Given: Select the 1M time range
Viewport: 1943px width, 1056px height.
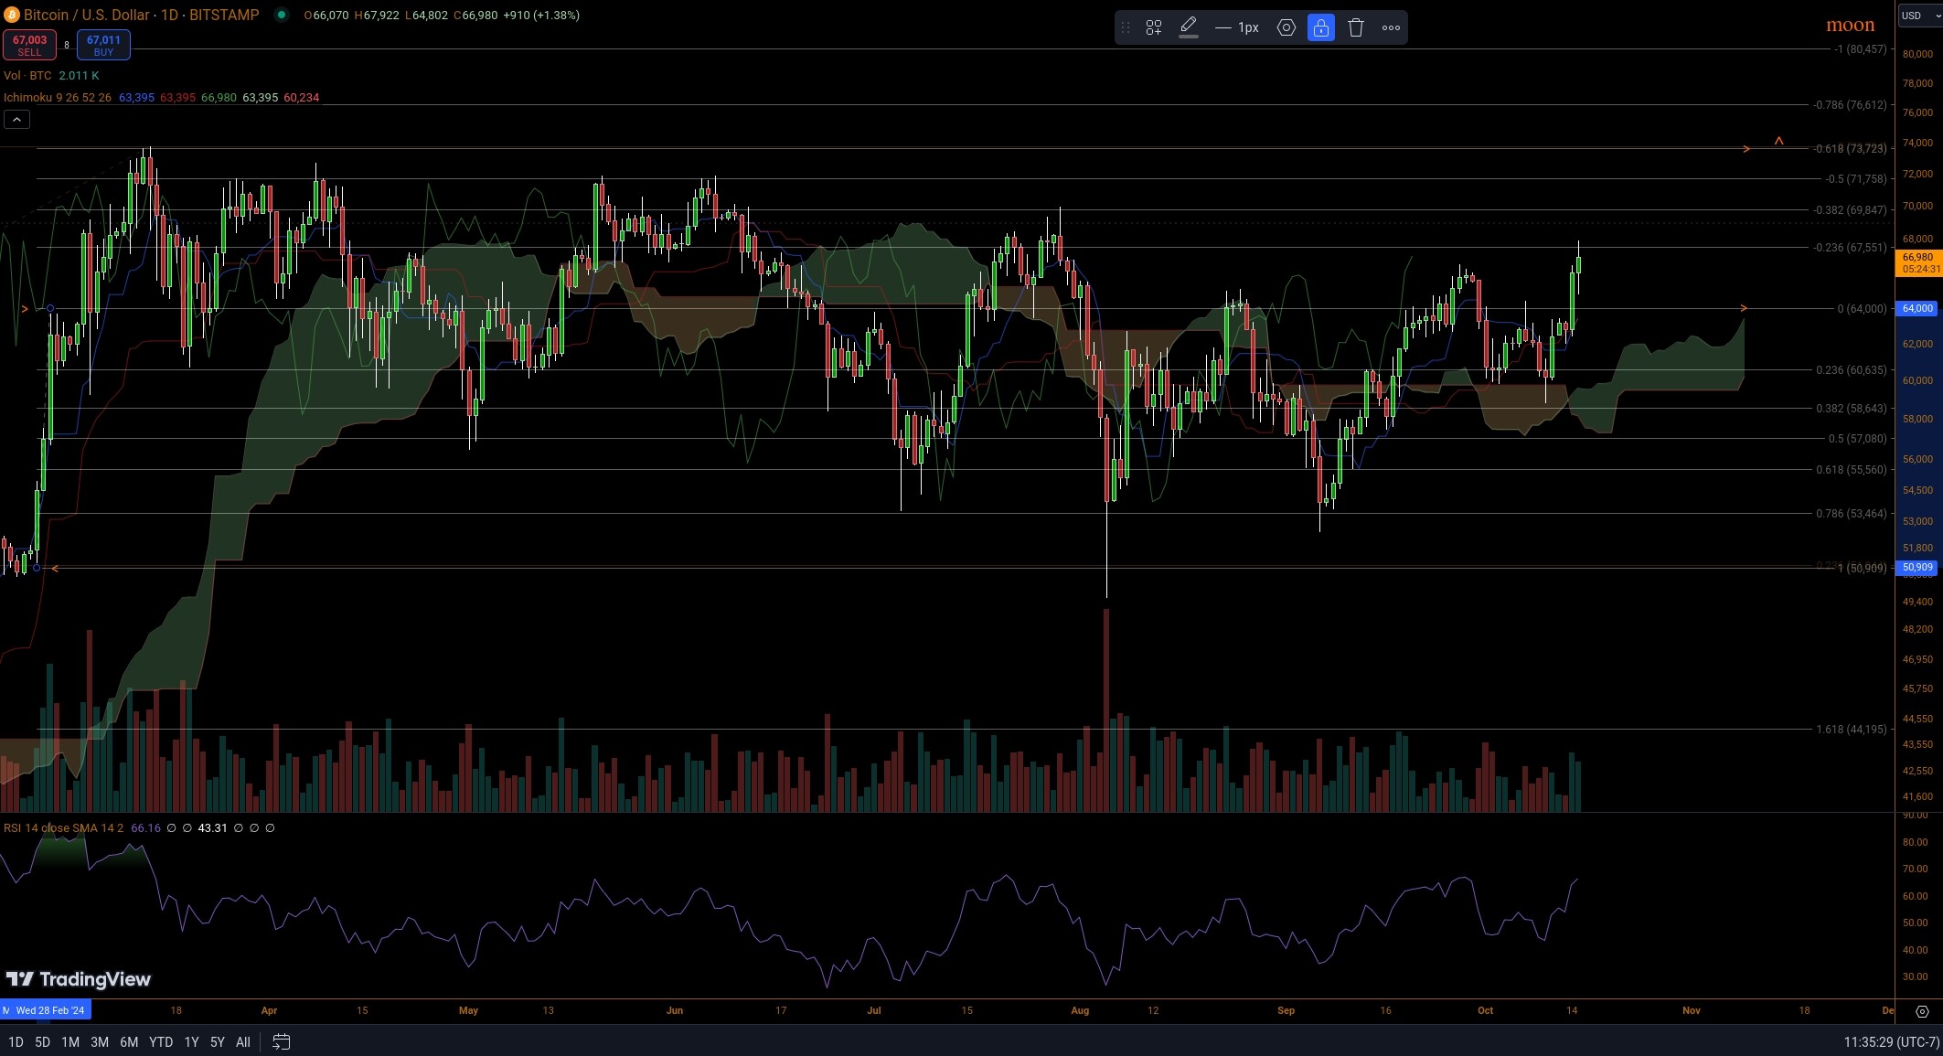Looking at the screenshot, I should tap(70, 1041).
